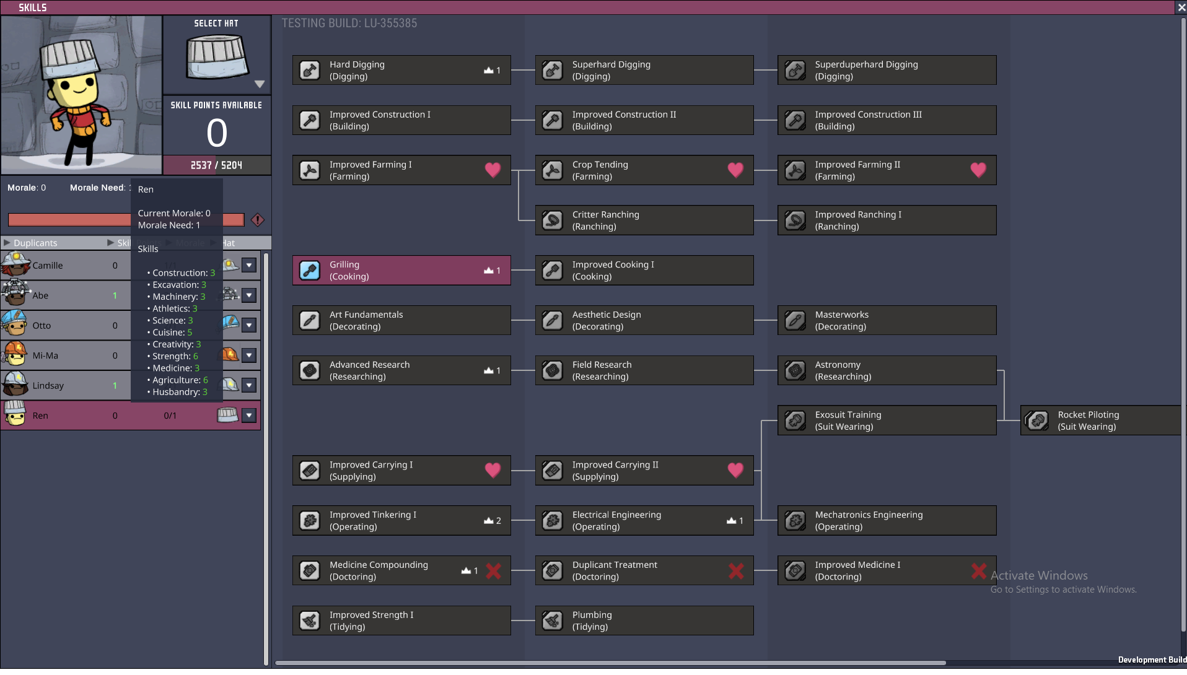Sort the list by Hat column
Viewport: 1187px width, 675px height.
[x=229, y=243]
